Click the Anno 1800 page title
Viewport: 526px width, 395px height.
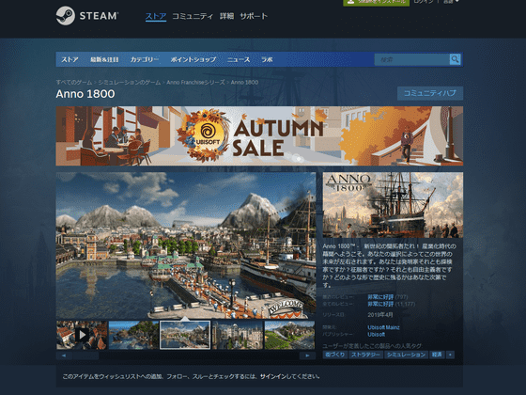pos(85,94)
